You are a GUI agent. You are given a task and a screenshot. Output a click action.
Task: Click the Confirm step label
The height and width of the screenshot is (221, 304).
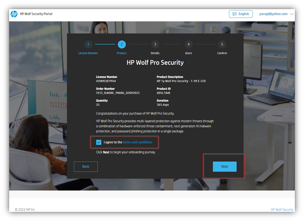click(222, 53)
